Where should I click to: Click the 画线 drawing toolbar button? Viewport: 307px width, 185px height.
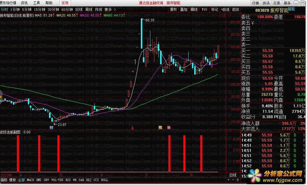[x=194, y=9]
